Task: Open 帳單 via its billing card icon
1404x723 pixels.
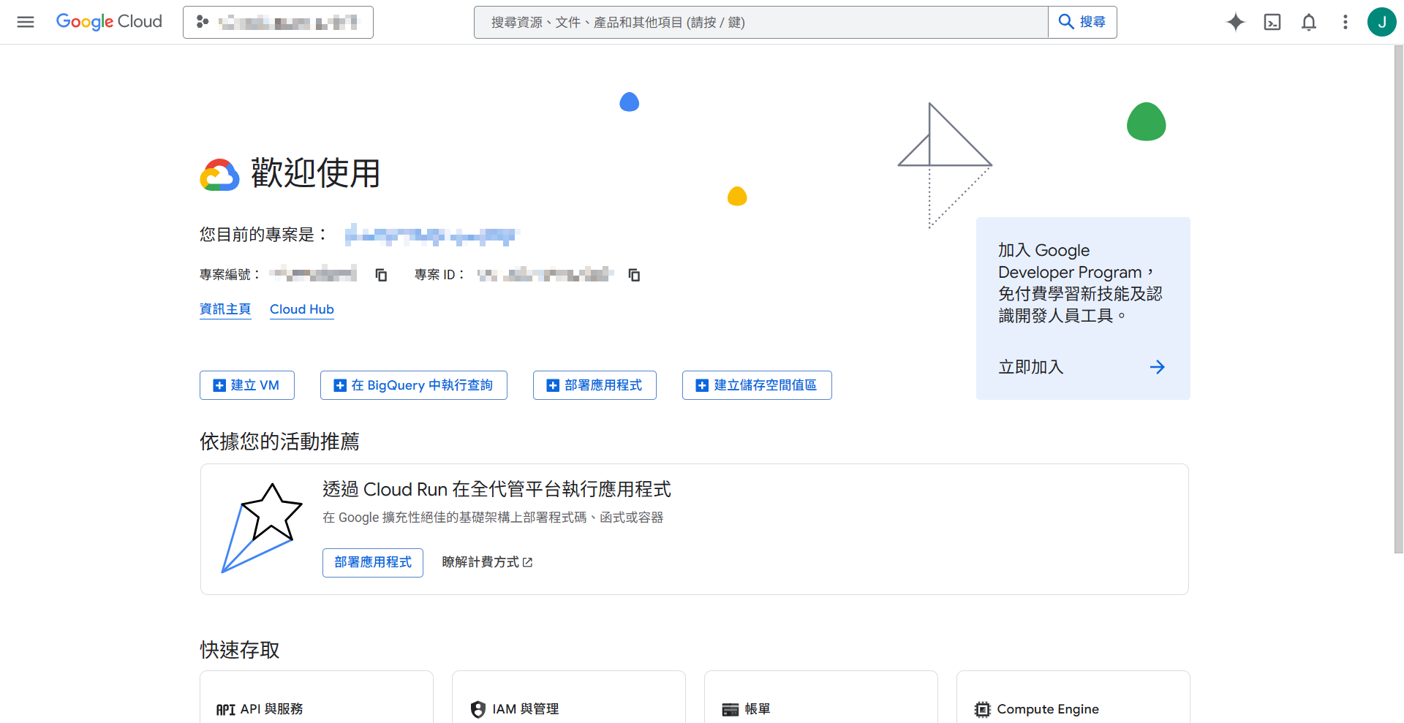Action: tap(730, 708)
